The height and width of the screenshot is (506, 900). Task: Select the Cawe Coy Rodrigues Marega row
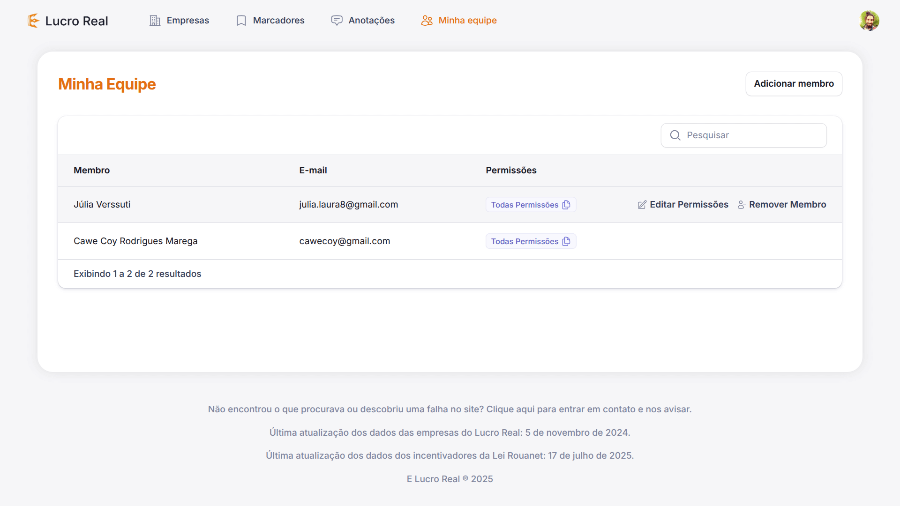tap(135, 241)
